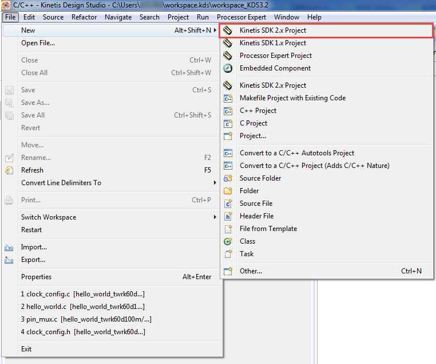Click the Source Folder icon

tap(228, 178)
